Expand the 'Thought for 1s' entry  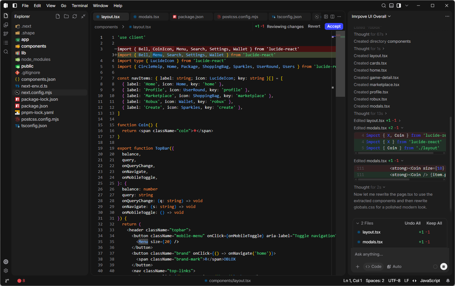369,49
